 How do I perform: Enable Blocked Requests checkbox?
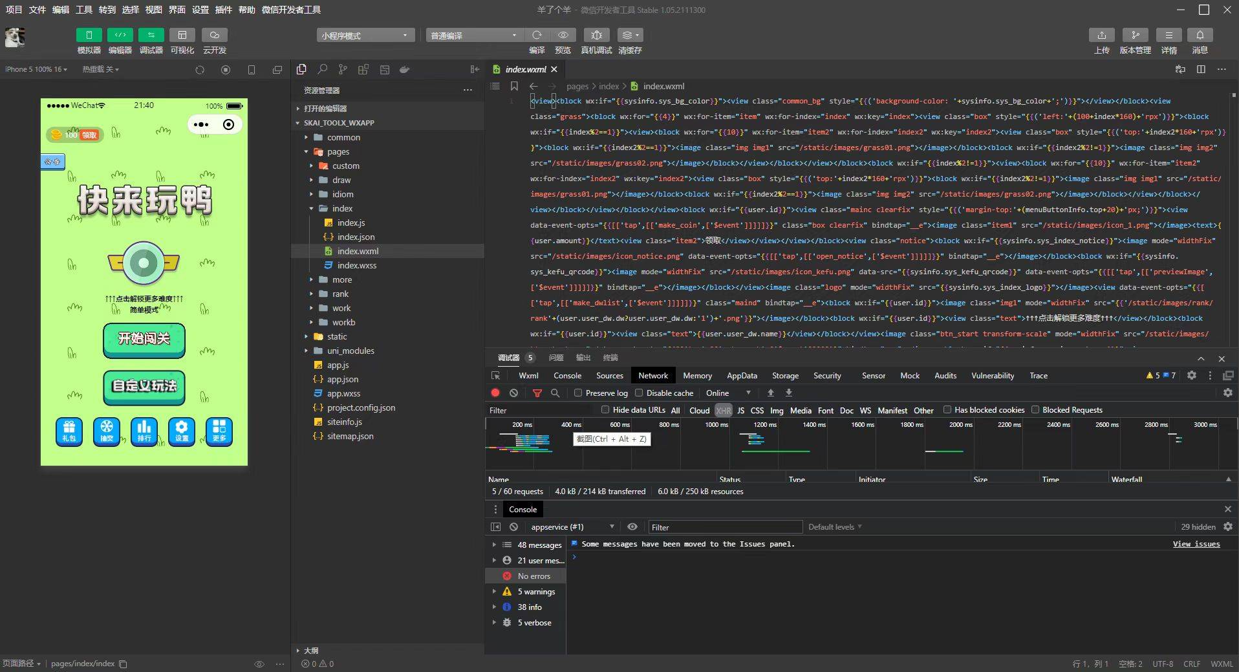click(1035, 409)
